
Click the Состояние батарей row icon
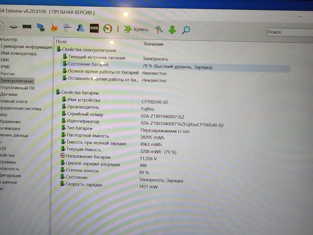tap(65, 63)
